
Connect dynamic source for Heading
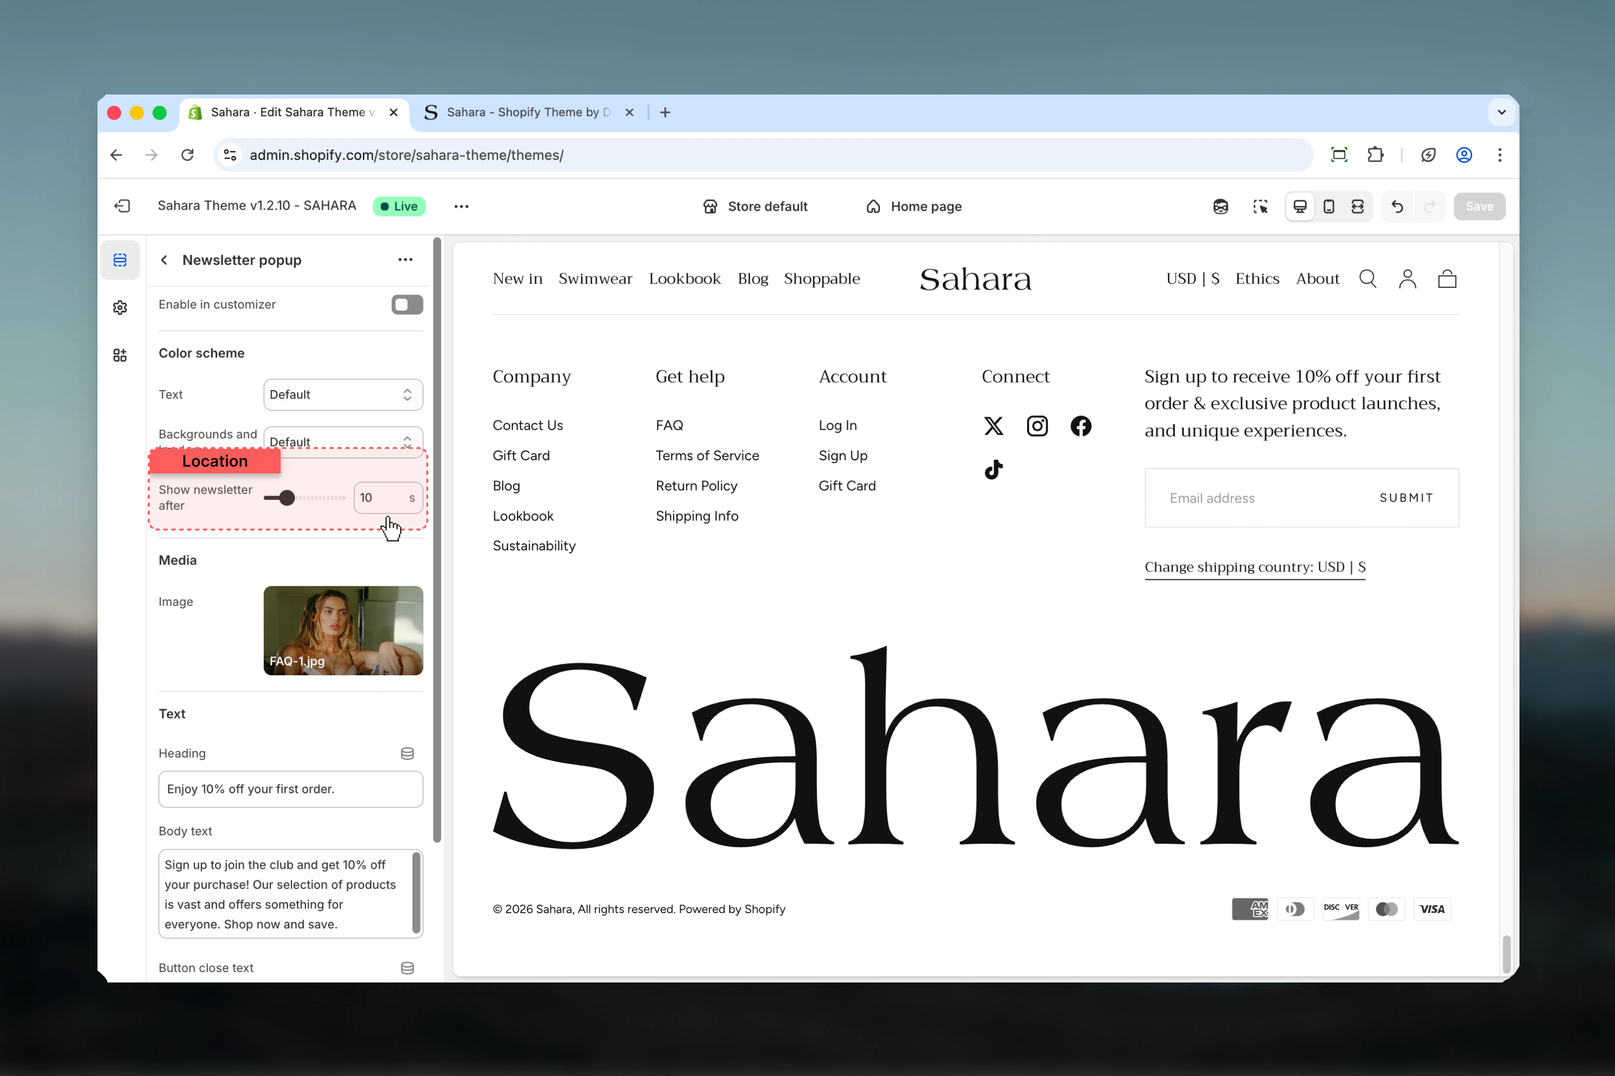[407, 754]
